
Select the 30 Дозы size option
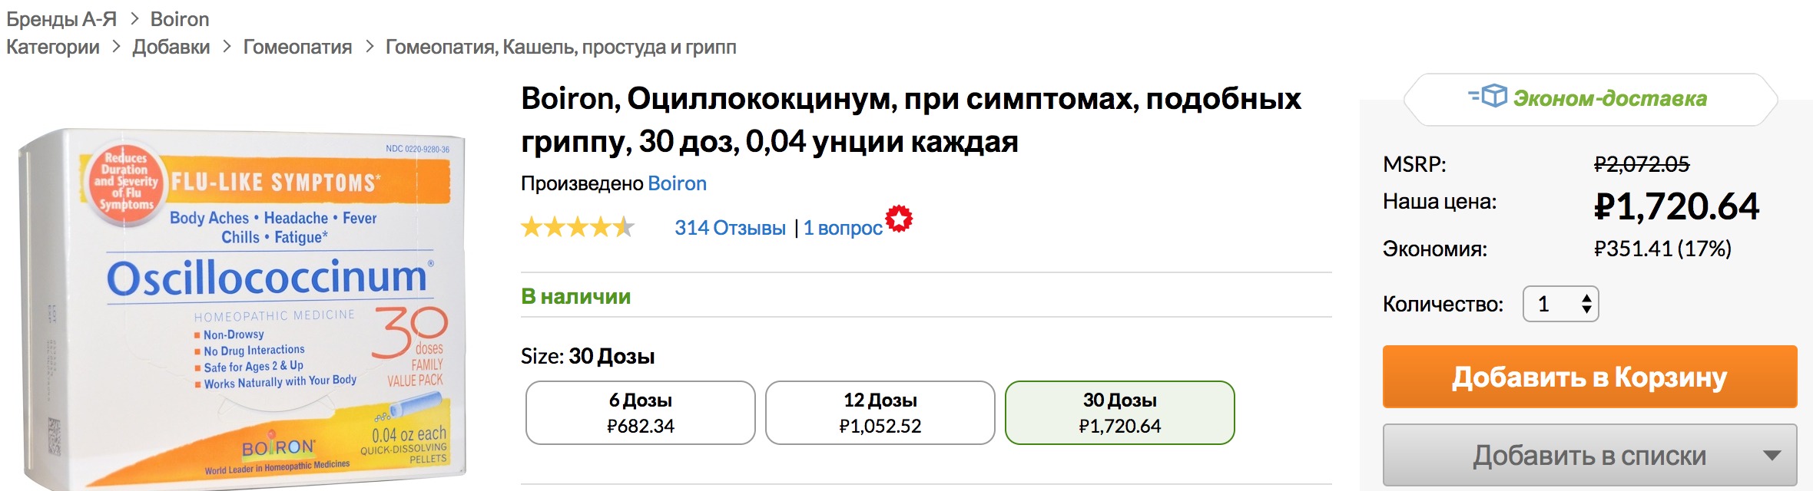(1120, 413)
